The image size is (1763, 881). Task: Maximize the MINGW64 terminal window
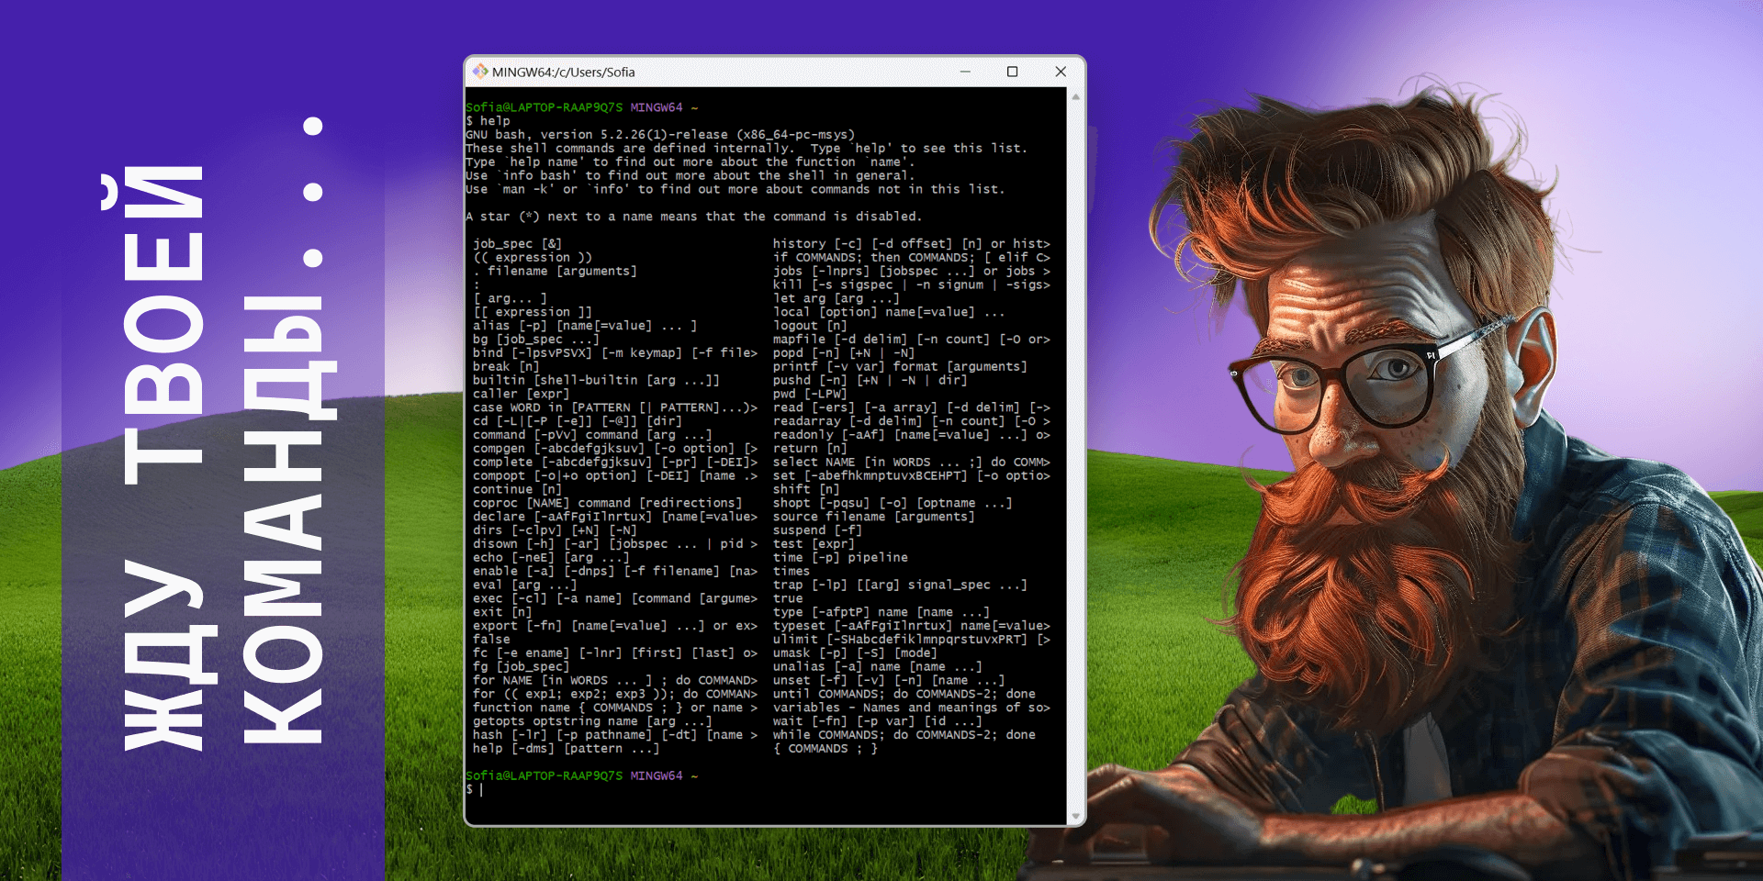click(x=1013, y=72)
